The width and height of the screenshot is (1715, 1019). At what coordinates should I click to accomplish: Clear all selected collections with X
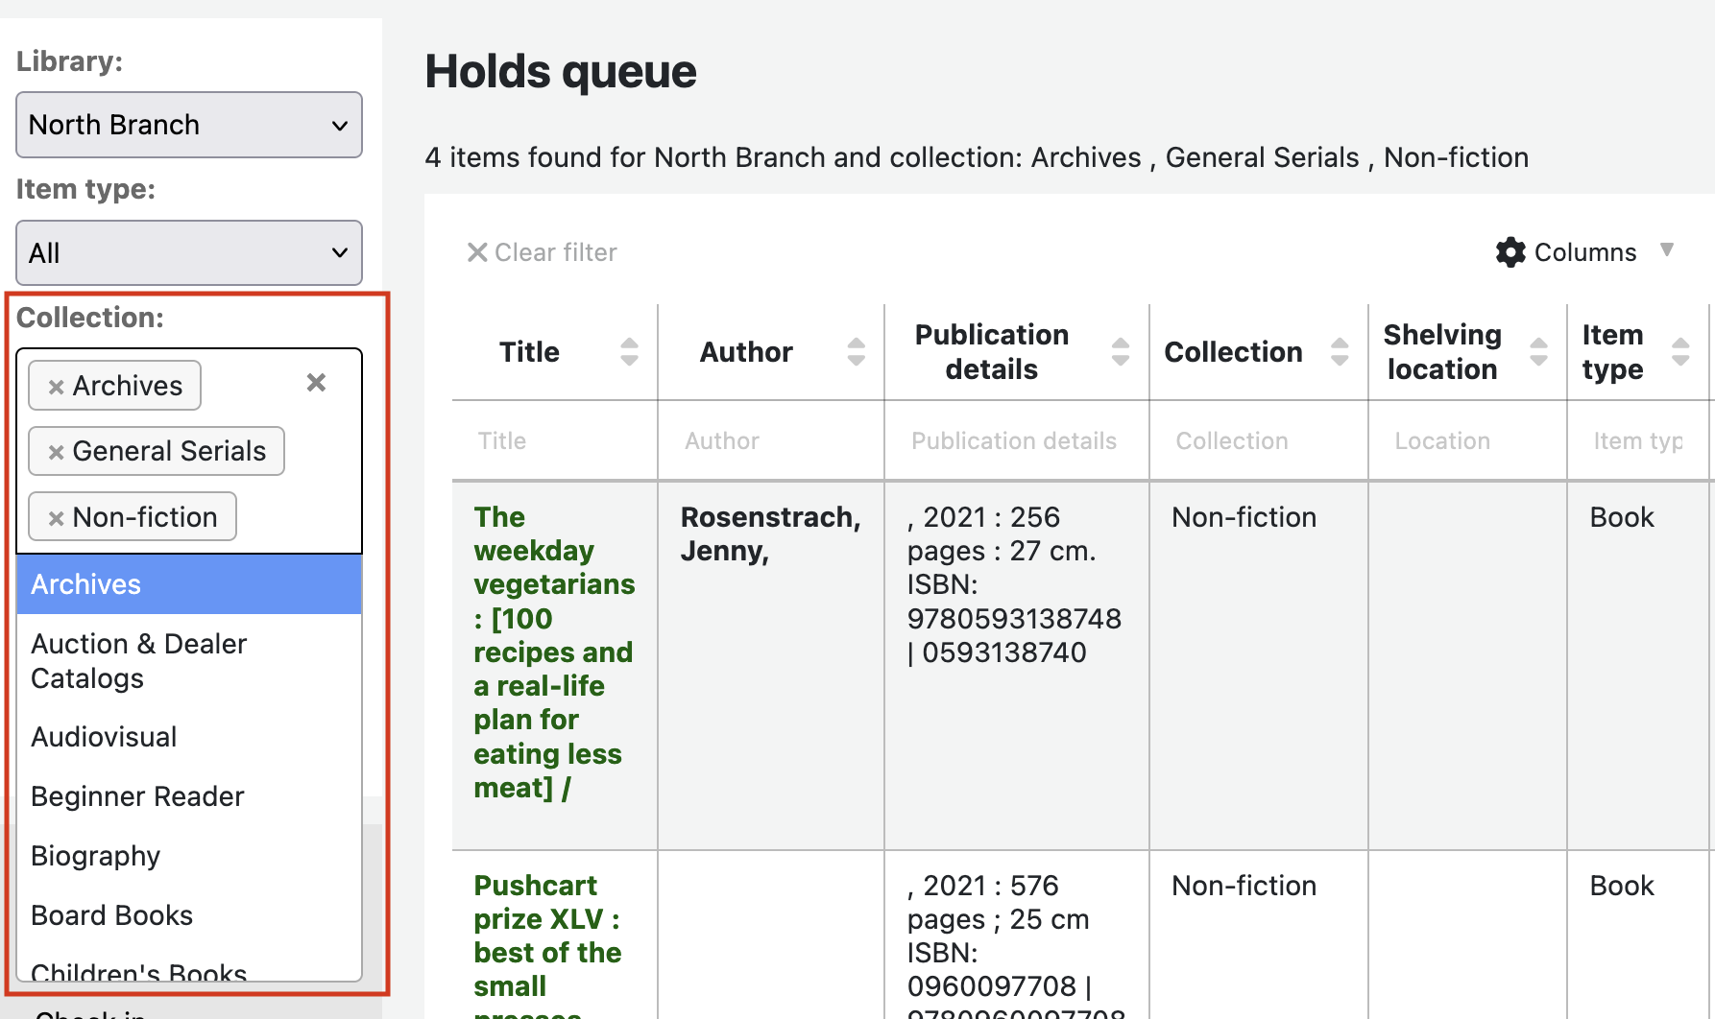pos(316,383)
